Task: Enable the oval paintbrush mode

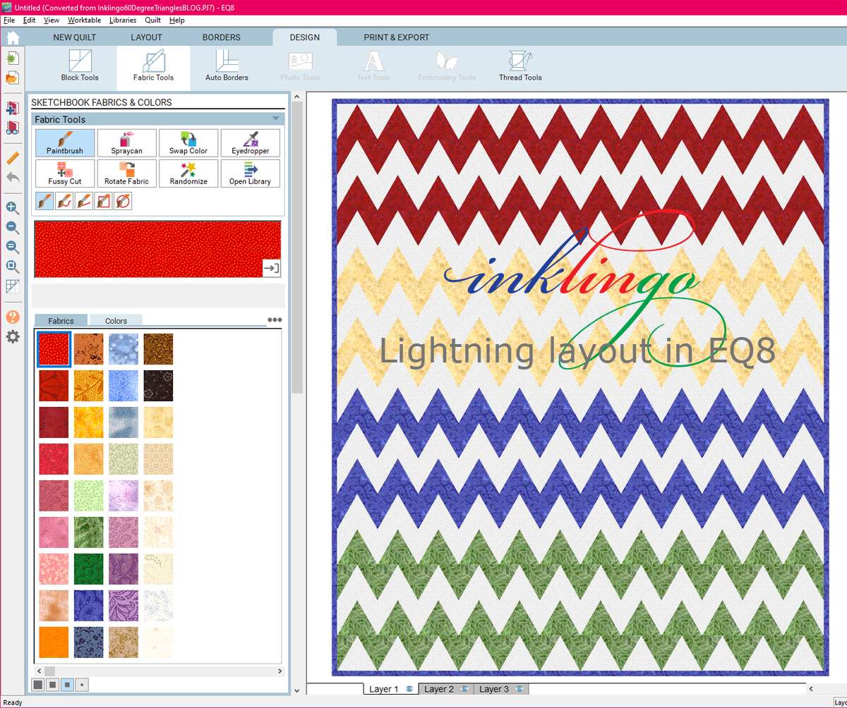Action: 123,202
